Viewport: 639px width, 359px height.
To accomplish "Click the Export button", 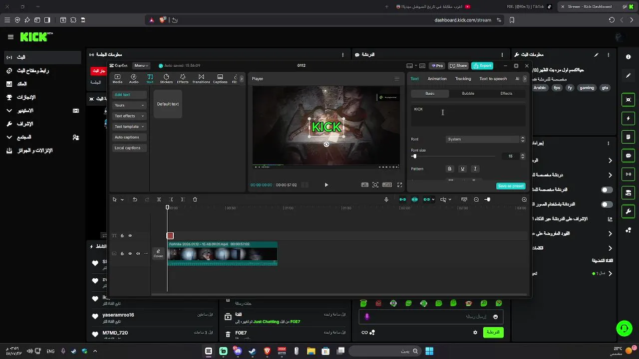I will 482,66.
